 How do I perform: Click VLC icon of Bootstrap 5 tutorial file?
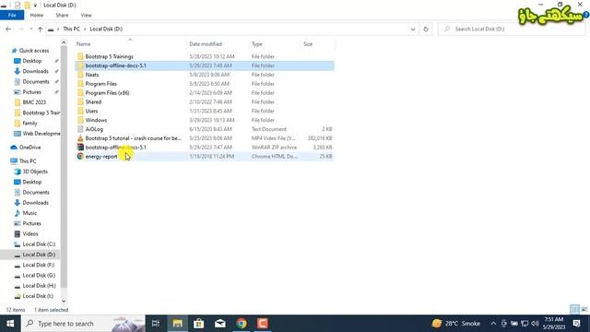[x=80, y=138]
